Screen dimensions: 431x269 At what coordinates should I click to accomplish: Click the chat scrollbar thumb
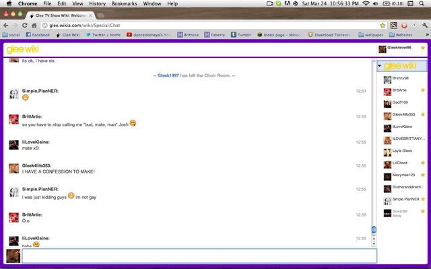coord(374,229)
